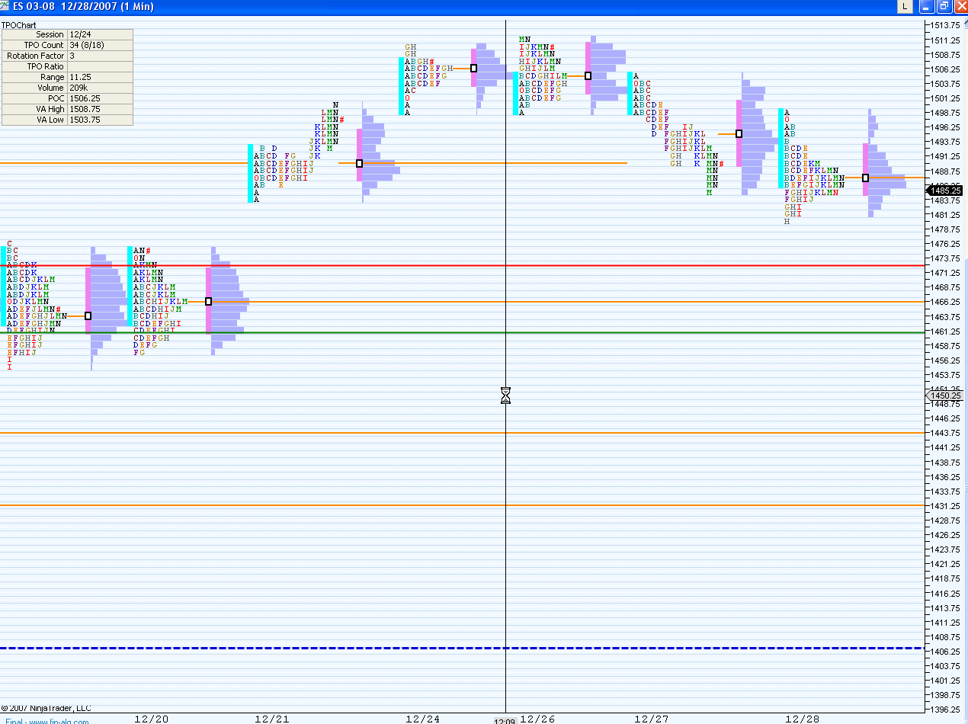This screenshot has width=968, height=724.
Task: Click the 12/24 date label
Action: coord(423,719)
